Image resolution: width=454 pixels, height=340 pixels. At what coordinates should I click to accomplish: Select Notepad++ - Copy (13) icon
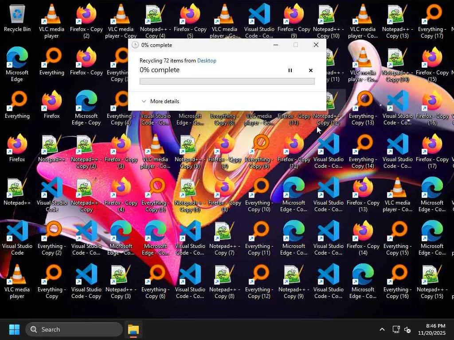click(x=398, y=21)
